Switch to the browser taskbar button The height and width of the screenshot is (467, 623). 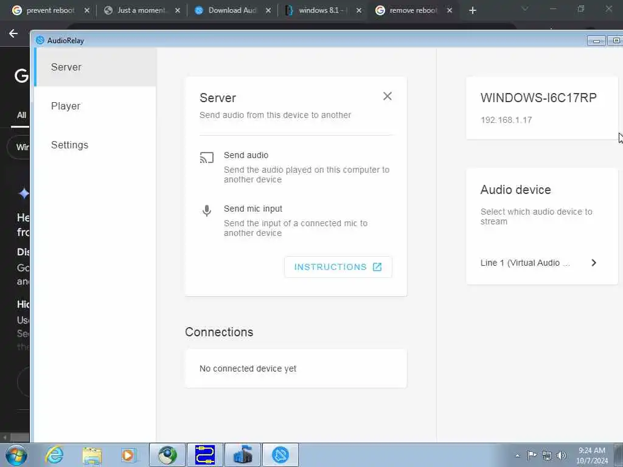point(167,455)
